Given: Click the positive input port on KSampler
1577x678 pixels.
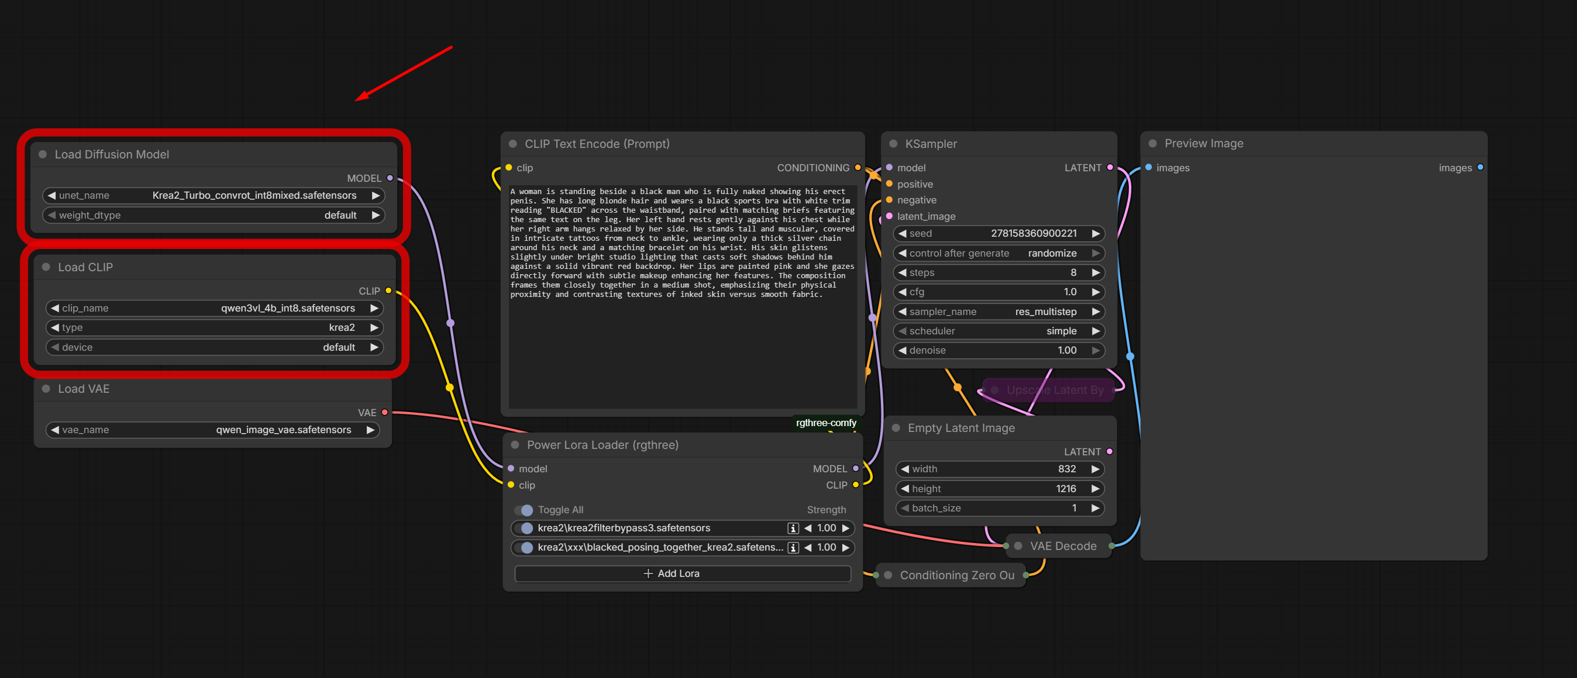Looking at the screenshot, I should (890, 184).
